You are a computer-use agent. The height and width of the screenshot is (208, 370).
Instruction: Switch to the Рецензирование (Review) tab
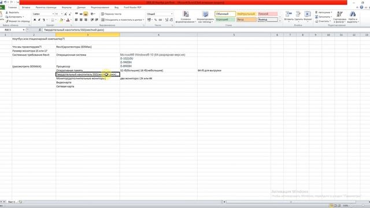coord(100,8)
